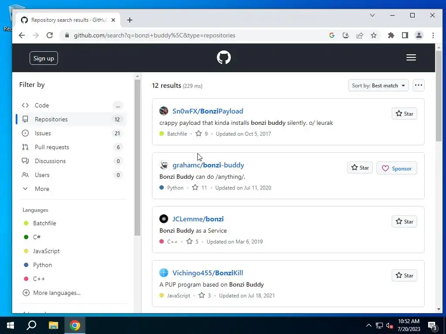Show hidden system tray icons
Image resolution: width=446 pixels, height=334 pixels.
[x=368, y=325]
